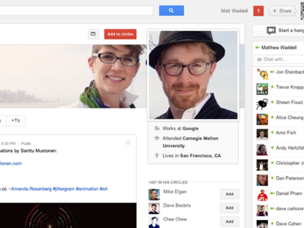Click the Share button in header
Image resolution: width=304 pixels, height=228 pixels.
coord(282,11)
